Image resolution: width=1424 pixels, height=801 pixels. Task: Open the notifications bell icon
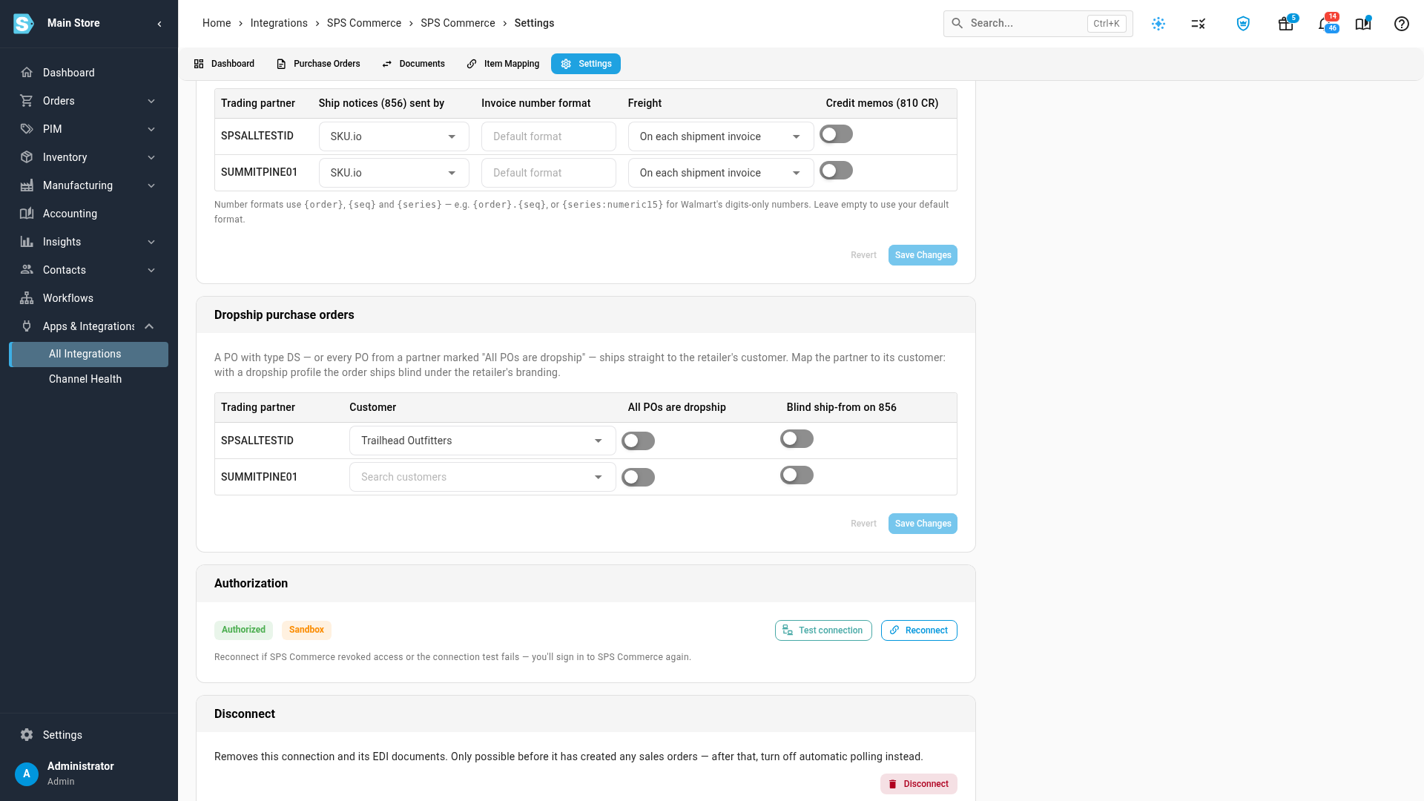tap(1324, 24)
